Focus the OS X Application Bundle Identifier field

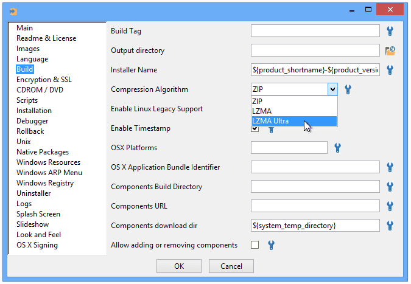(315, 167)
